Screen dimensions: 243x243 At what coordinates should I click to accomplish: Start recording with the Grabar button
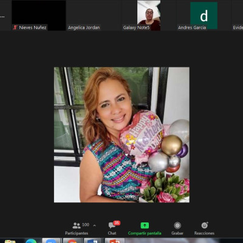coord(177,228)
